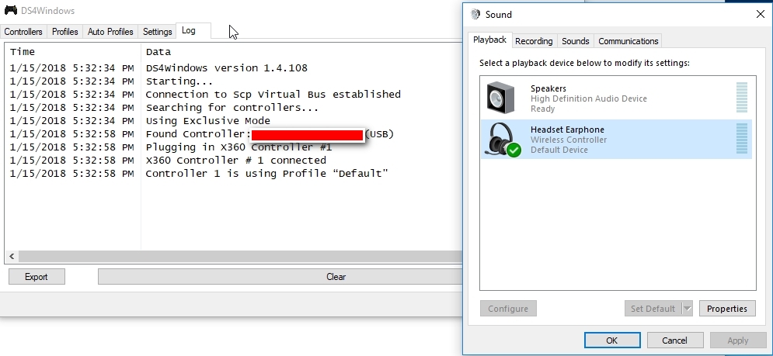Select 'Connection to Scp Virtual Bus established' row
Viewport: 773px width, 356px height.
coord(234,95)
